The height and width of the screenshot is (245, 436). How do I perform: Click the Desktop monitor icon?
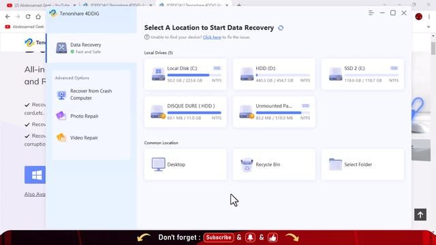click(x=158, y=165)
